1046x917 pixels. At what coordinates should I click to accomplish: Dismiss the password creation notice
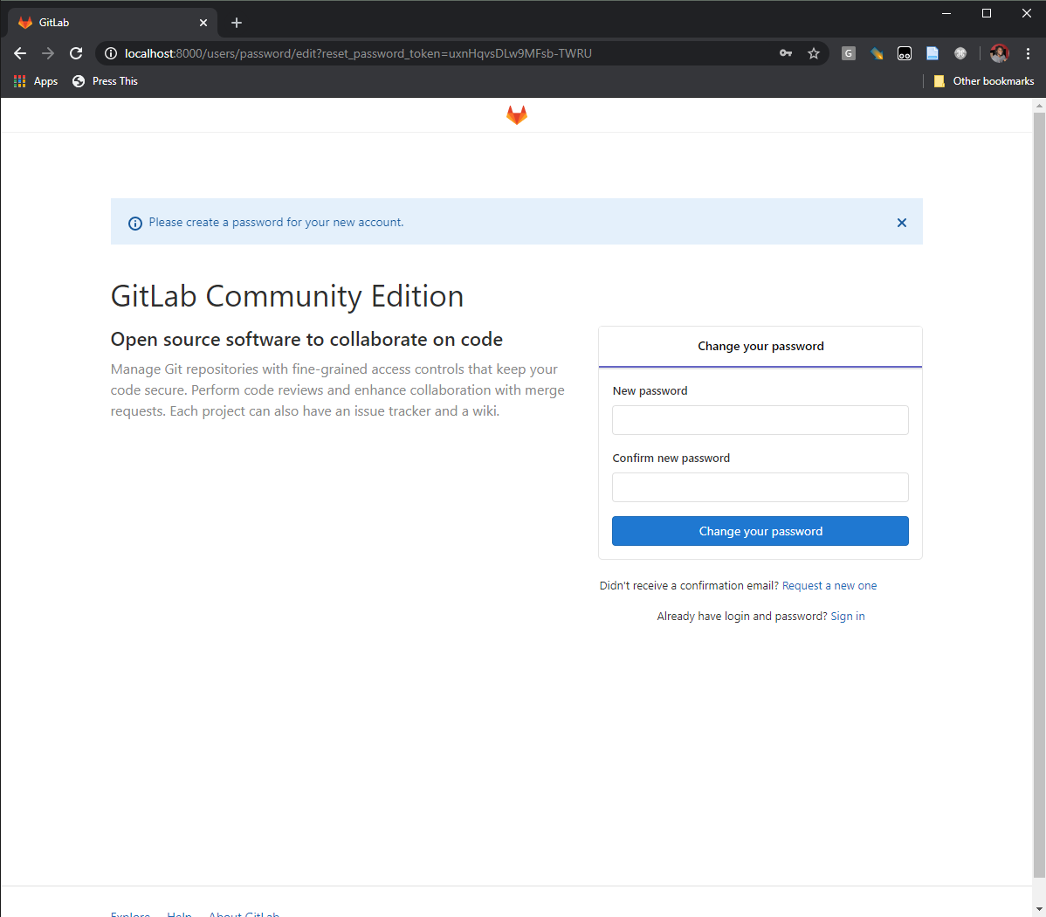(901, 223)
